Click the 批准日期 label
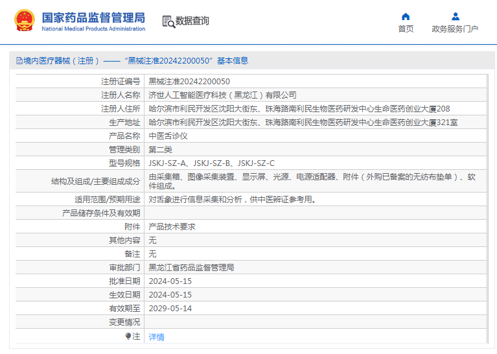 [x=124, y=281]
